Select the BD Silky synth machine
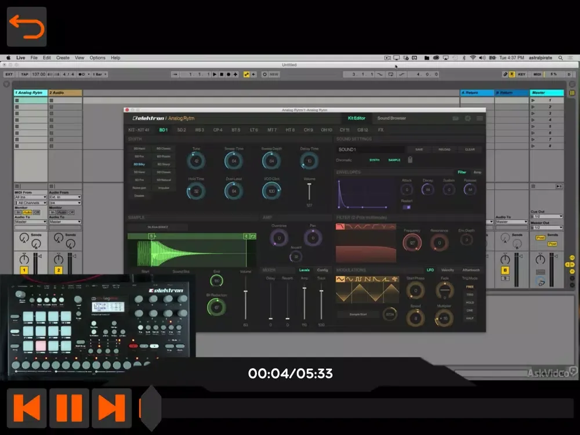Screen dimensions: 580x435 coord(139,164)
